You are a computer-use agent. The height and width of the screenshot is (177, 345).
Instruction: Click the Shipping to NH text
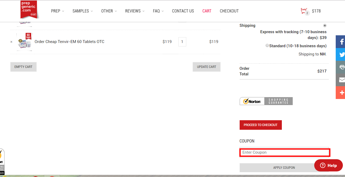coord(312,54)
